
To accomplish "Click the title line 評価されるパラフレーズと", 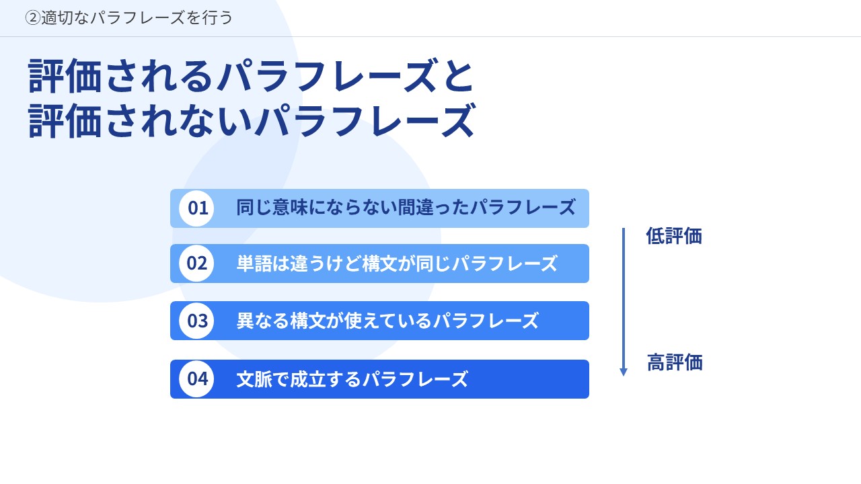I will click(252, 77).
